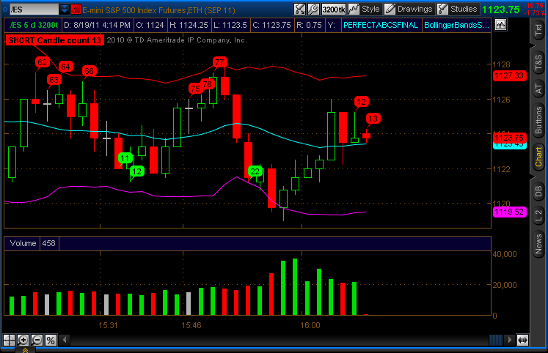This screenshot has width=548, height=353.
Task: Click red signal bubble 75
Action: click(195, 89)
